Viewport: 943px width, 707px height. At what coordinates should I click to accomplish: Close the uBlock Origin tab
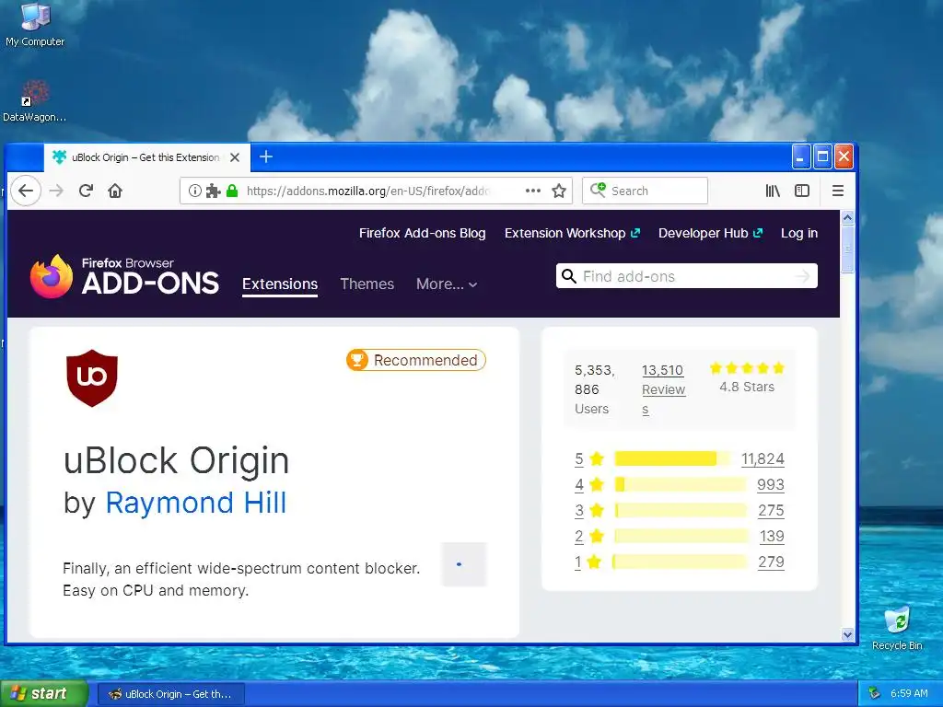tap(235, 157)
